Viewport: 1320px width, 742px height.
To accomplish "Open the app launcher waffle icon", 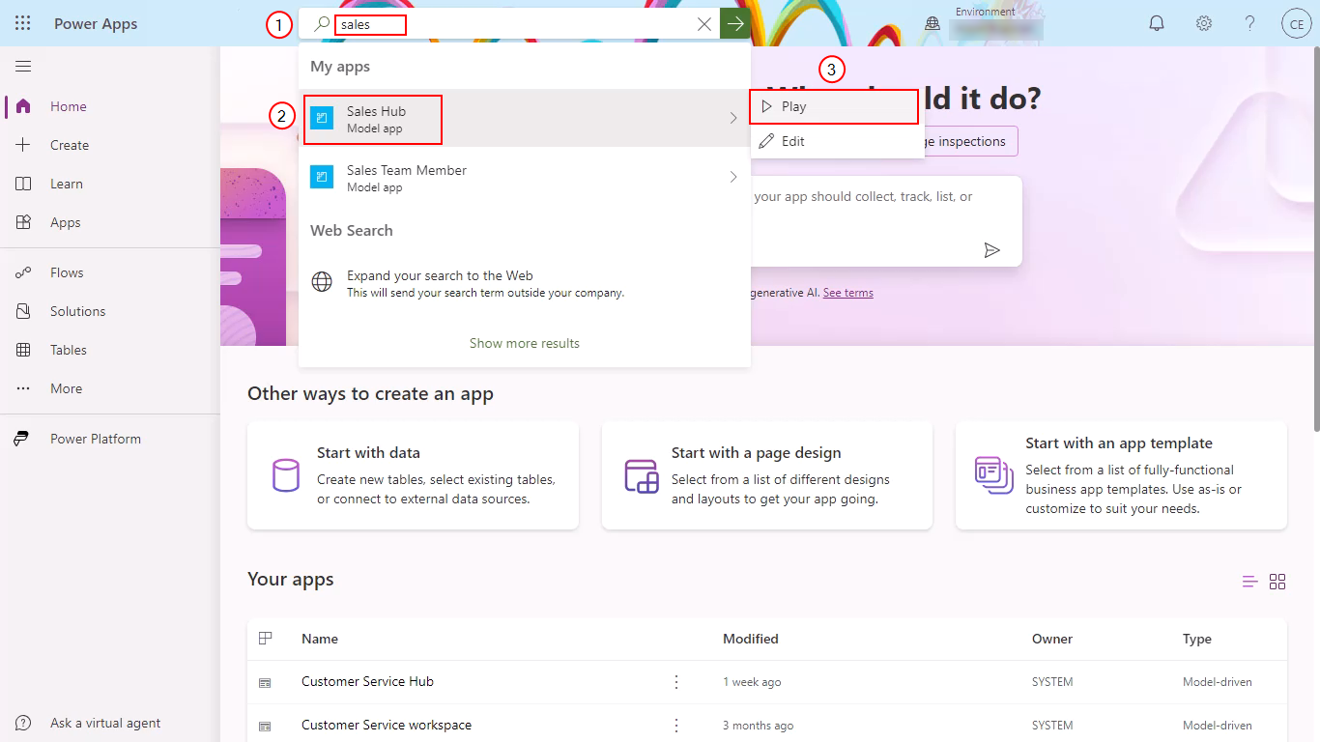I will point(23,23).
